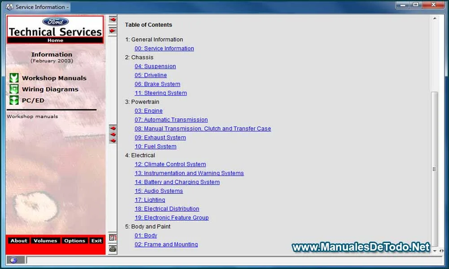Viewport: 449px width, 269px height.
Task: Open 12: Climate Control System link
Action: [170, 164]
